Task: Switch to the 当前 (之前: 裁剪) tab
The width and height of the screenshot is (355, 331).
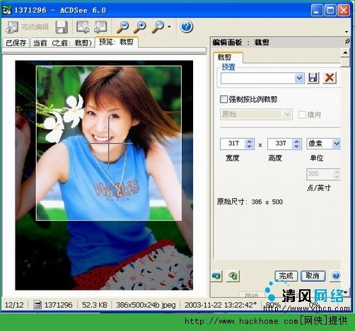Action: click(62, 43)
